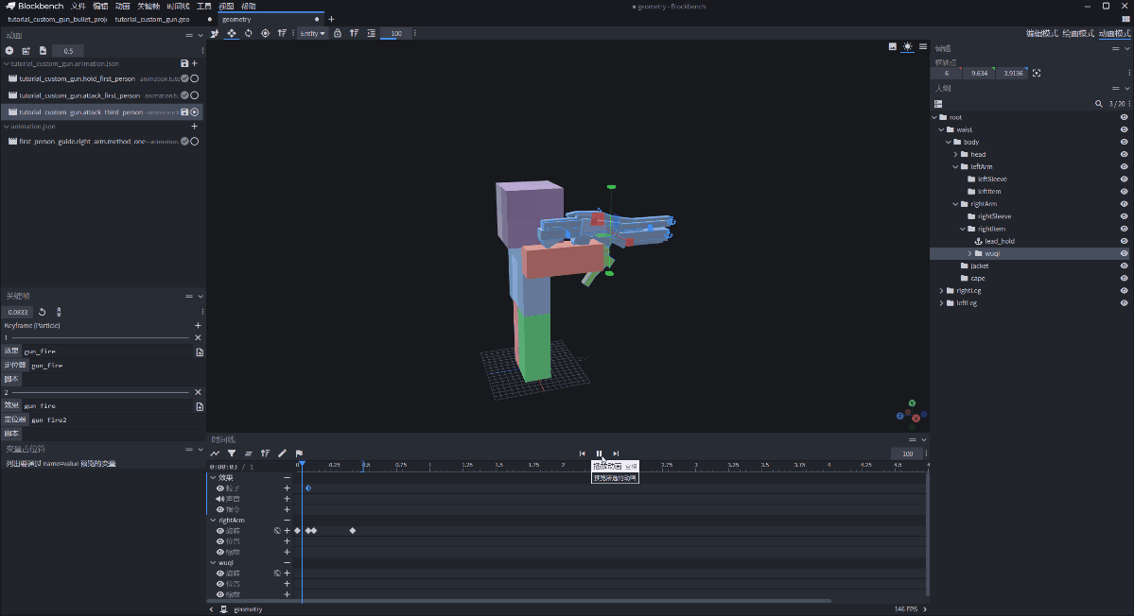Screen dimensions: 1134x616
Task: Switch to 编辑模式 (Edit mode)
Action: [1042, 33]
